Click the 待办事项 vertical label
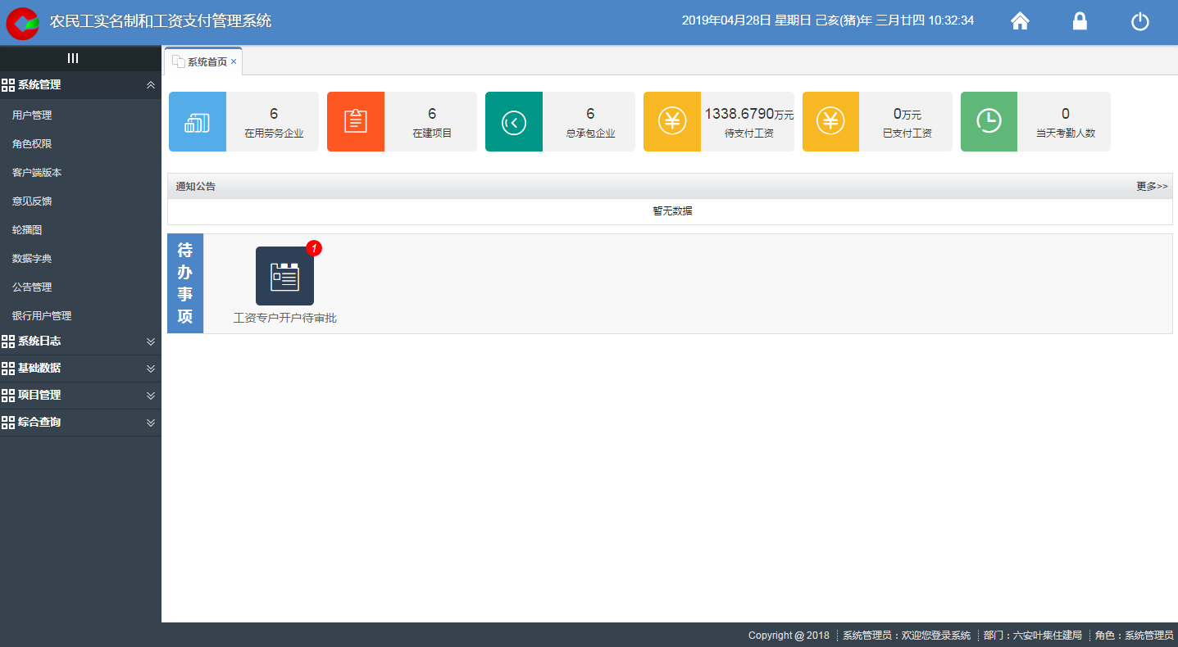 coord(185,283)
